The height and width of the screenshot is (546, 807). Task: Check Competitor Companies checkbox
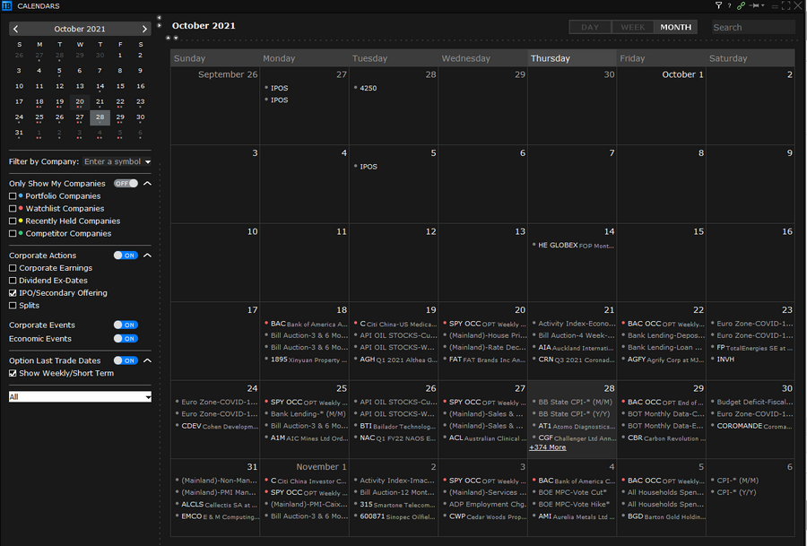pos(13,234)
